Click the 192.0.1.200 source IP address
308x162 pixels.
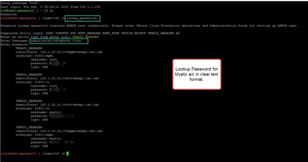[x=90, y=7]
